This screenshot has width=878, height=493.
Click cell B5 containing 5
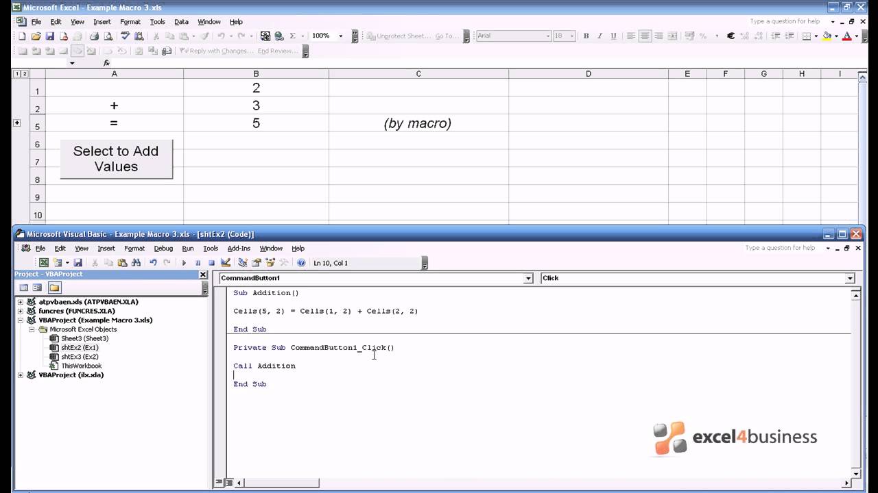(256, 123)
